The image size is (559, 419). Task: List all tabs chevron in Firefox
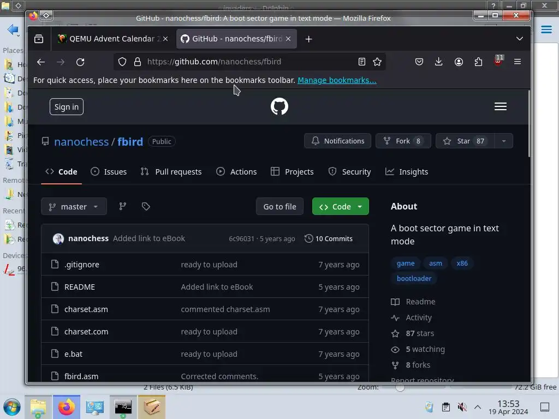(520, 39)
